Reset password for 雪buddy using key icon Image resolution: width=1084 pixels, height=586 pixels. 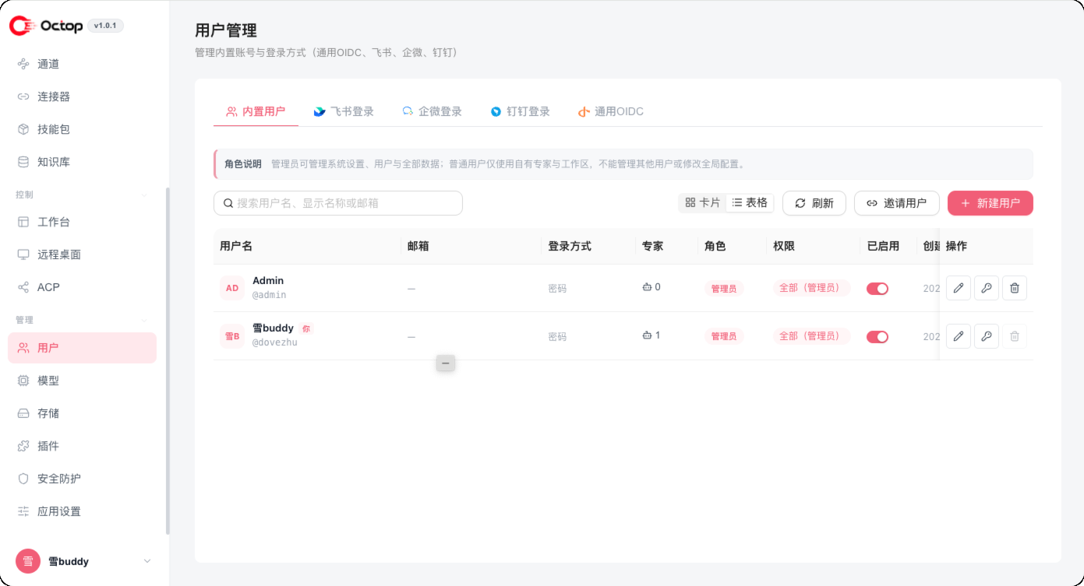(x=987, y=336)
